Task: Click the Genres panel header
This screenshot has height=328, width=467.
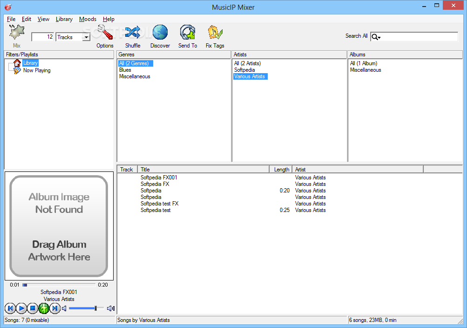Action: pyautogui.click(x=174, y=55)
